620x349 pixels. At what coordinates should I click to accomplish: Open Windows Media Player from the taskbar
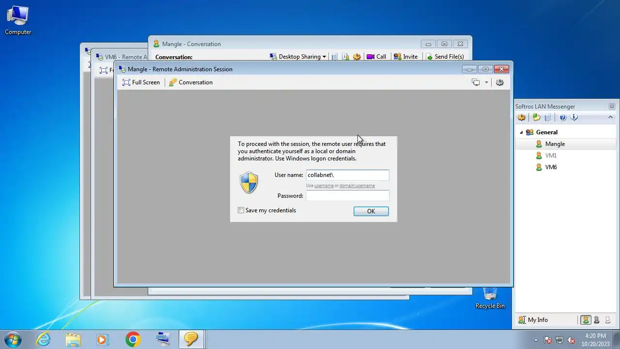(102, 339)
